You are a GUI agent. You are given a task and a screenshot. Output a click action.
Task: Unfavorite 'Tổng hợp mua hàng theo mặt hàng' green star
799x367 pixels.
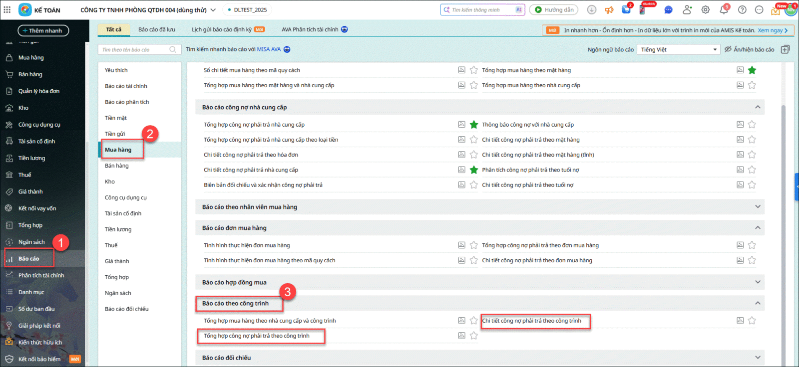752,70
